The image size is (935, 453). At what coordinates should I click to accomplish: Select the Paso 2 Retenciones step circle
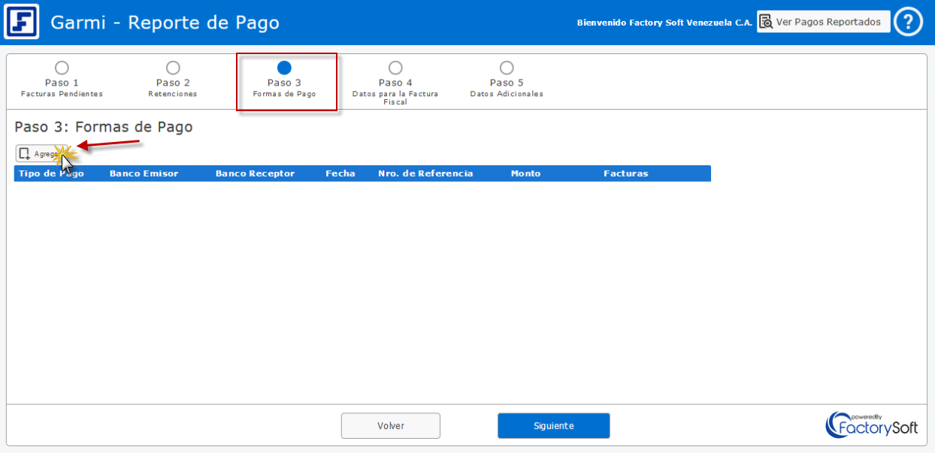click(173, 68)
